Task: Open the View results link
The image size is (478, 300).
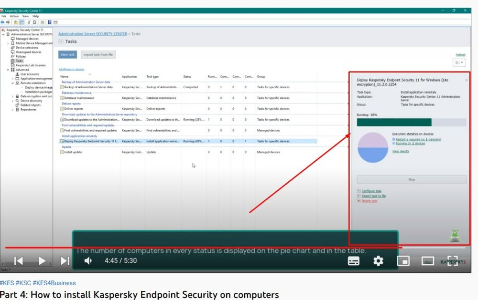Action: (401, 151)
